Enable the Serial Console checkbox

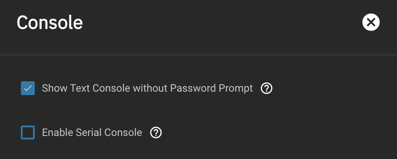28,132
